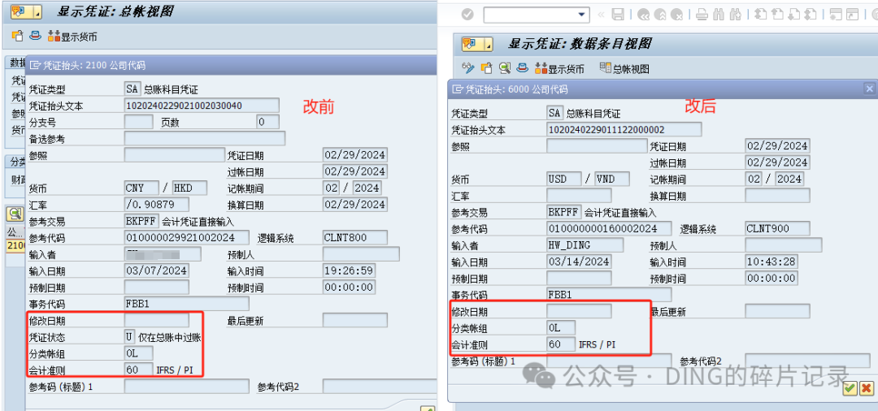Click the VND currency field
This screenshot has height=411, width=878.
(612, 179)
